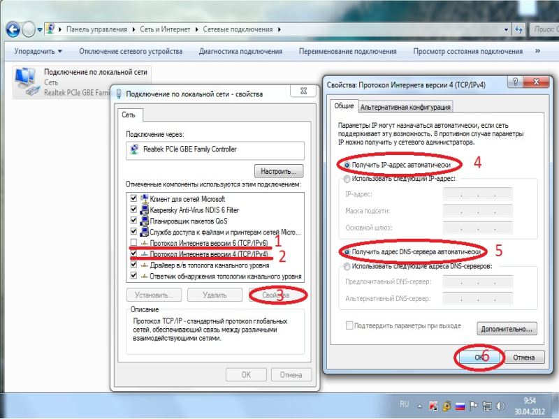Click the 'Предпочитаемый DNS-сервер' input field
The width and height of the screenshot is (559, 419).
pyautogui.click(x=477, y=281)
